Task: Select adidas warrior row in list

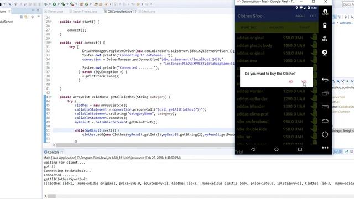Action: tap(276, 91)
